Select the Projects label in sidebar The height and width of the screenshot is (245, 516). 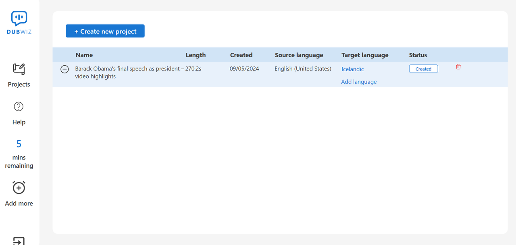click(x=19, y=84)
